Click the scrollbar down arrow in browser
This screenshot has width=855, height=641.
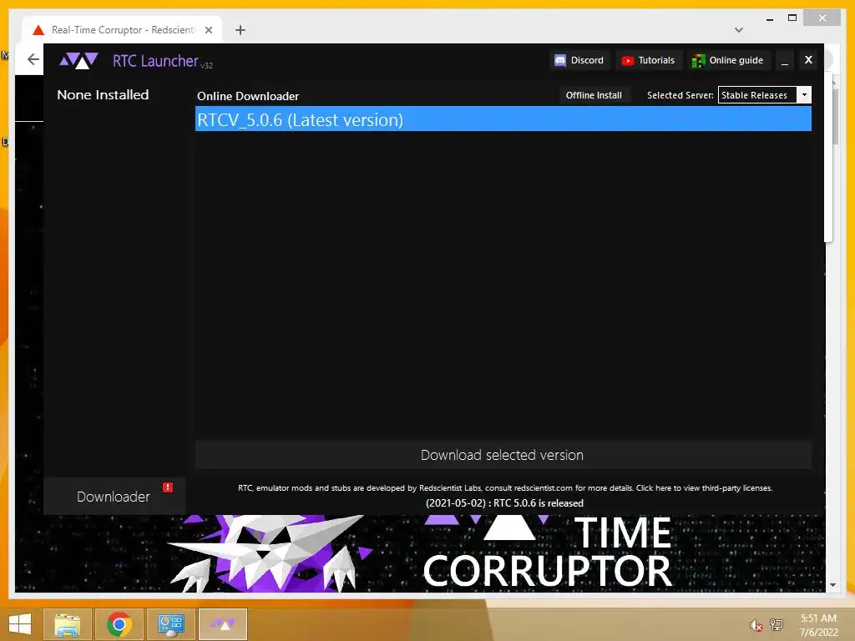click(x=832, y=585)
